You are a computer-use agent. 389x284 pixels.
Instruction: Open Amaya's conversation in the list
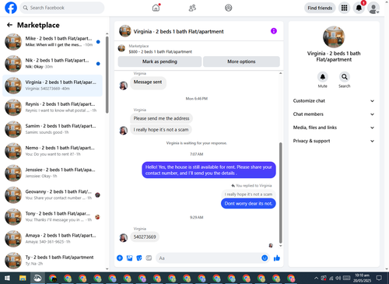pos(52,239)
